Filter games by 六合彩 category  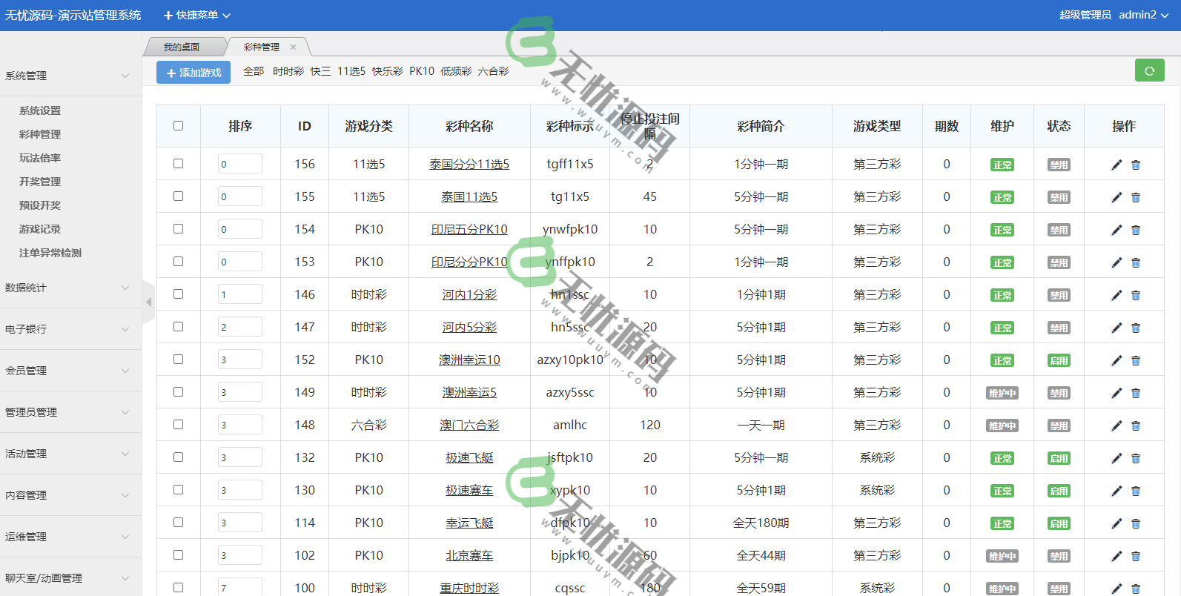[x=493, y=71]
